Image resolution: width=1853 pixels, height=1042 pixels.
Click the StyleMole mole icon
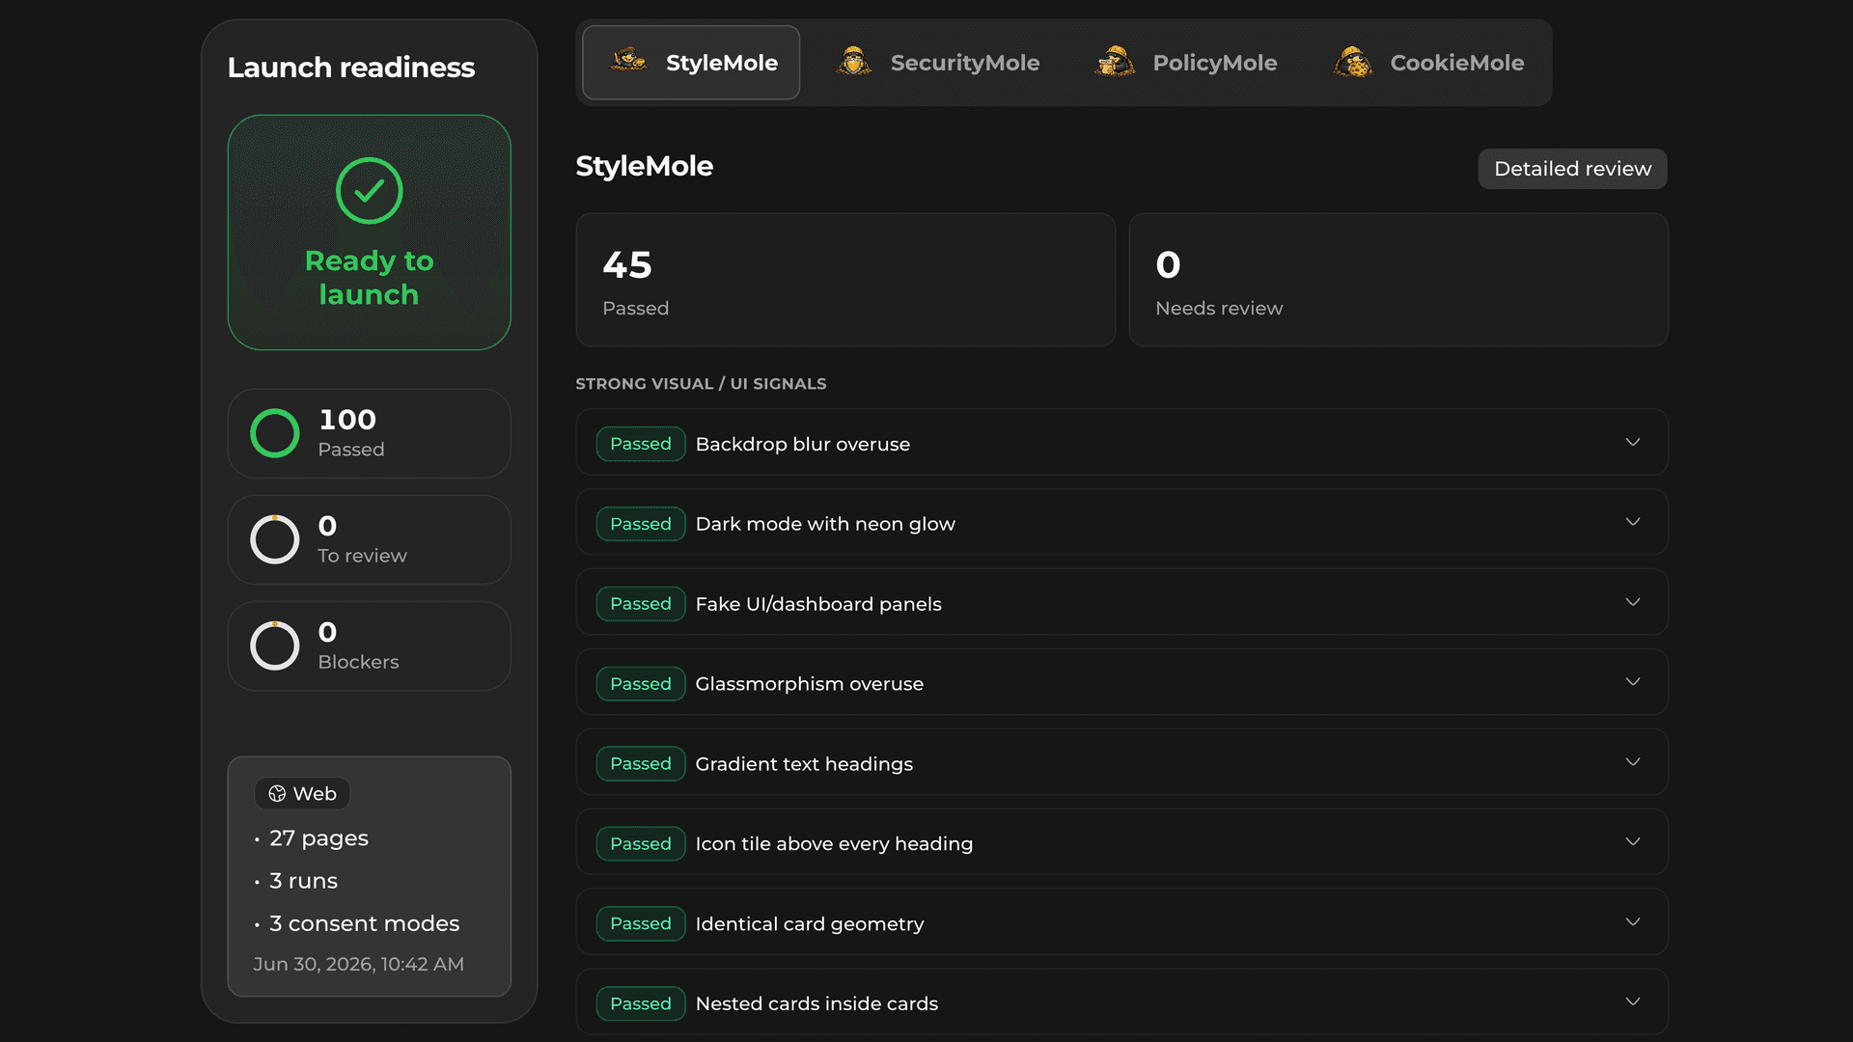pos(629,62)
